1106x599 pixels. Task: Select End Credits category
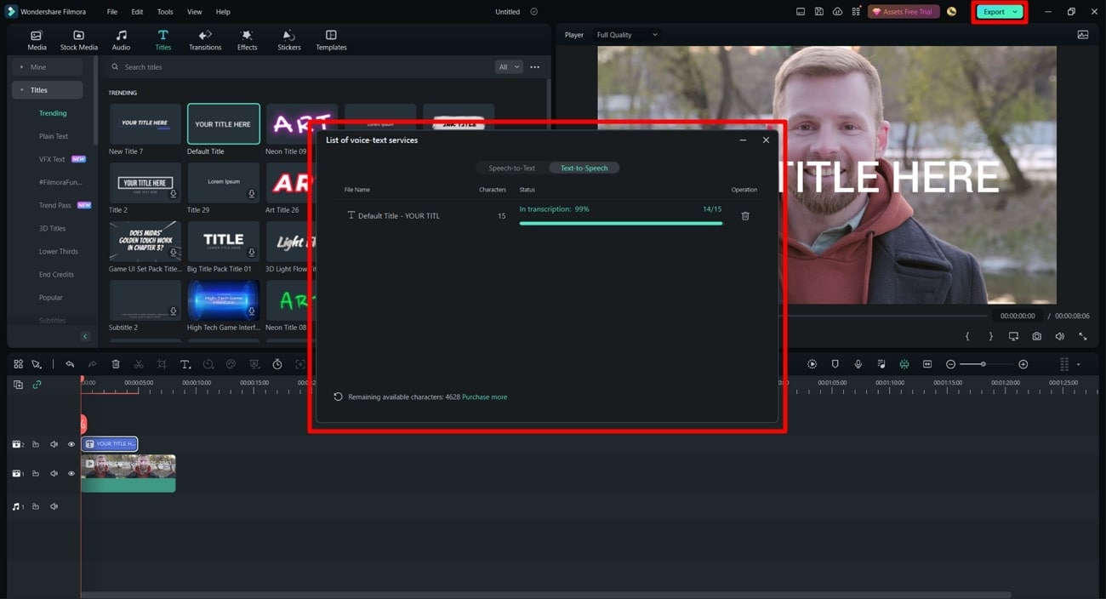[56, 274]
